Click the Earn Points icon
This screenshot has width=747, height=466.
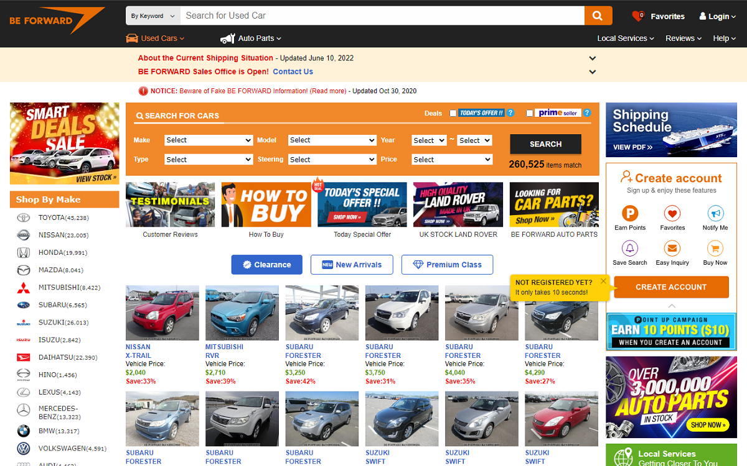[630, 214]
